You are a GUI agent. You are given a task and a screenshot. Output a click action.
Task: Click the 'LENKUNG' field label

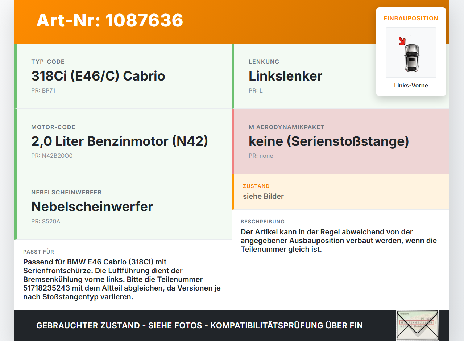[264, 62]
